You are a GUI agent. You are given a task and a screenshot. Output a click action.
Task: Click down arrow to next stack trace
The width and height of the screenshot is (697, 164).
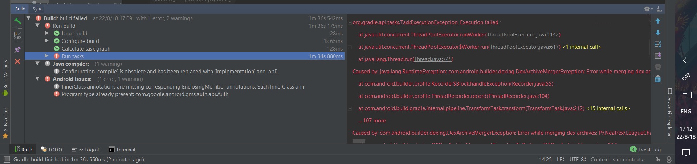[x=657, y=33]
